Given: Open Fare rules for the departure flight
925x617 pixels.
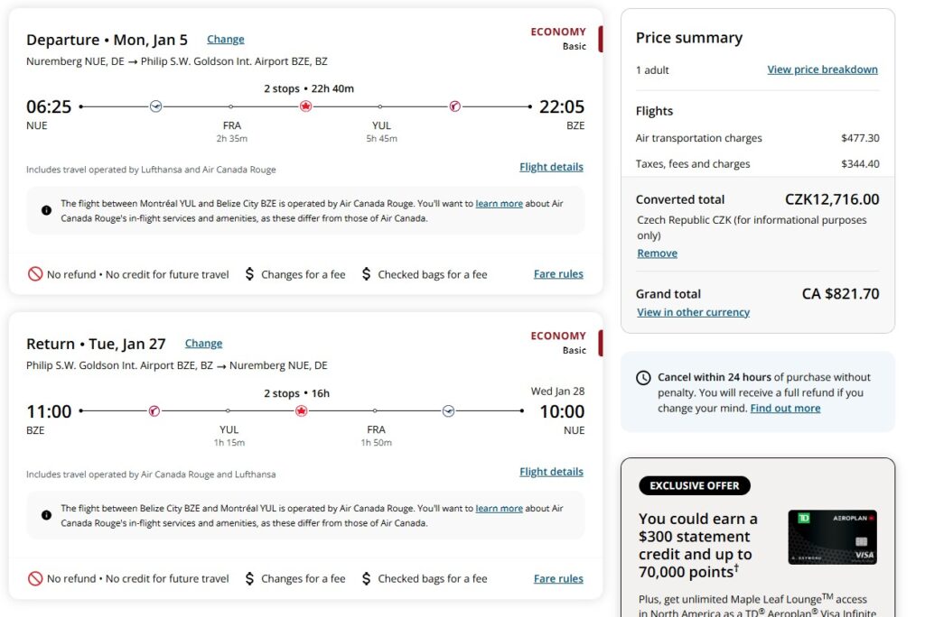Looking at the screenshot, I should (x=558, y=274).
